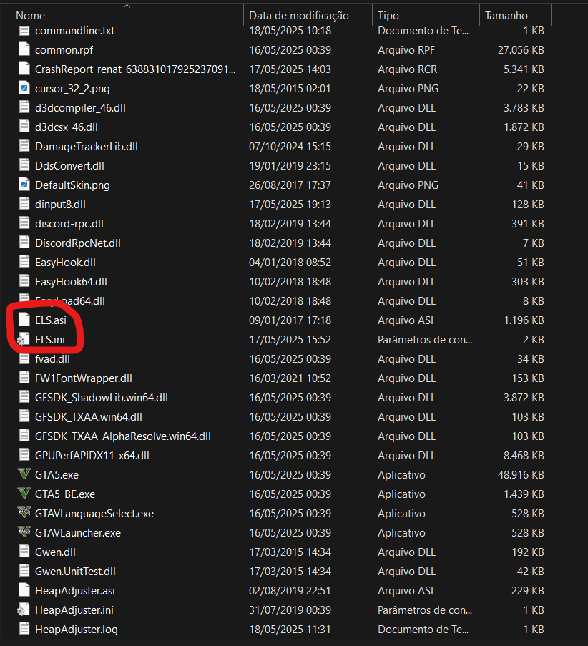The width and height of the screenshot is (588, 646).
Task: Click the FW1FontWrapper.dll file icon
Action: [x=24, y=378]
